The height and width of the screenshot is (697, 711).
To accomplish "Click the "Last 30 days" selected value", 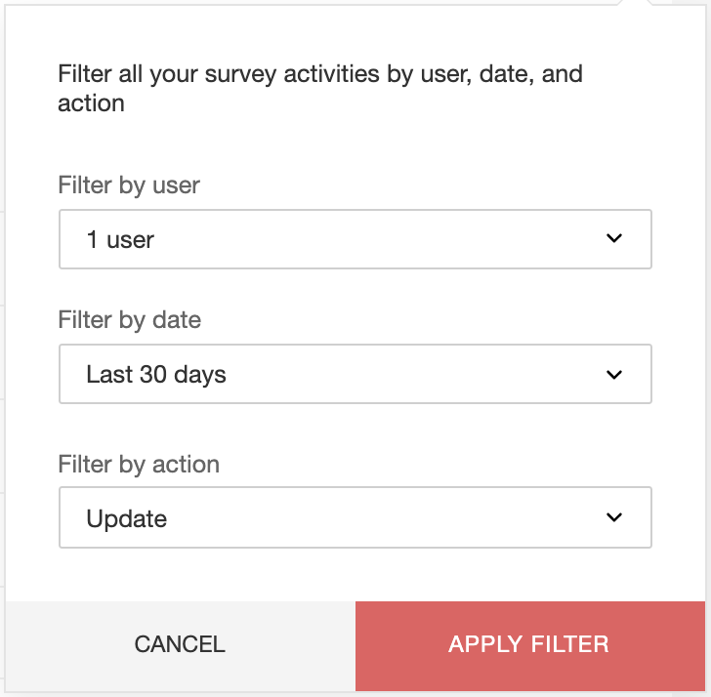I will [156, 374].
